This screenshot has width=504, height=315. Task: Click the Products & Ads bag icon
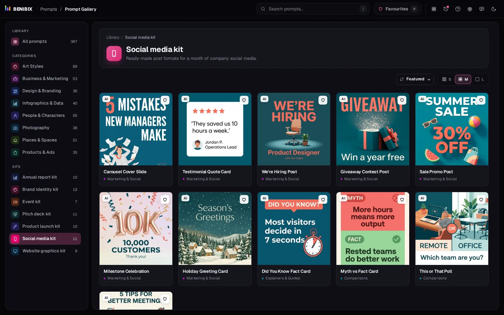click(15, 152)
